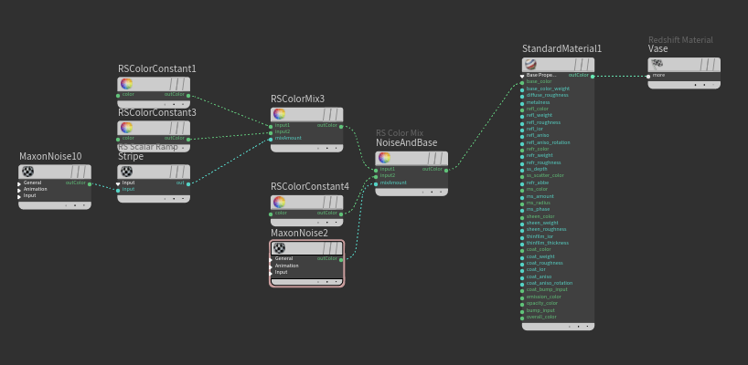The height and width of the screenshot is (365, 748).
Task: Select the Stripe scalar ramp node icon
Action: coord(127,172)
